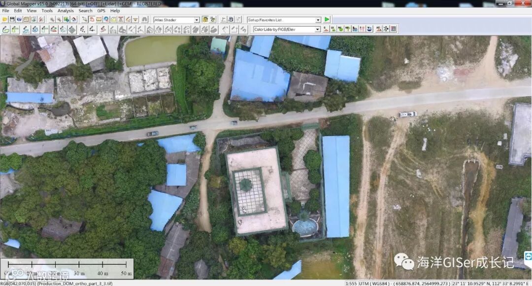This screenshot has height=286, width=532.
Task: Click the globe Download Online Data icon
Action: (x=19, y=20)
